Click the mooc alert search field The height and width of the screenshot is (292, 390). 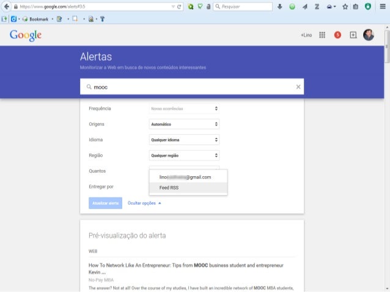[192, 87]
